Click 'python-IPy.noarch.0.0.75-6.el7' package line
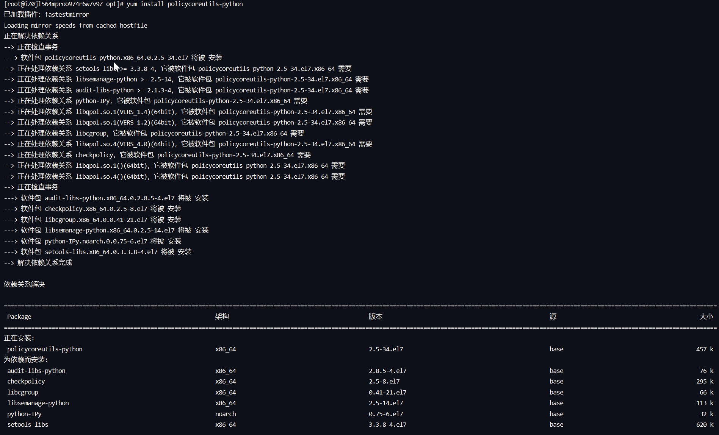 tap(96, 241)
